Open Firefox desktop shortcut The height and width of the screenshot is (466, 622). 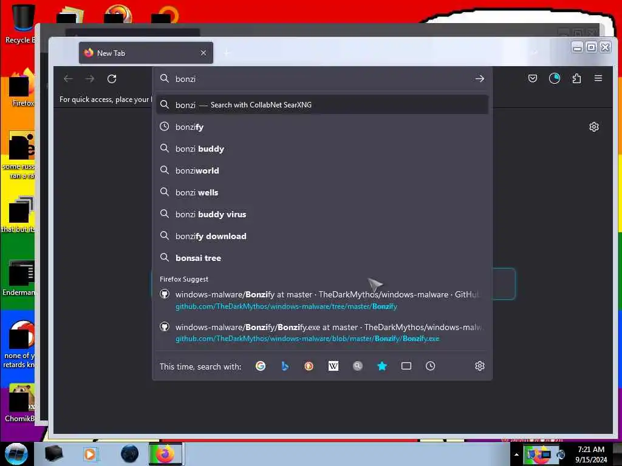click(21, 88)
